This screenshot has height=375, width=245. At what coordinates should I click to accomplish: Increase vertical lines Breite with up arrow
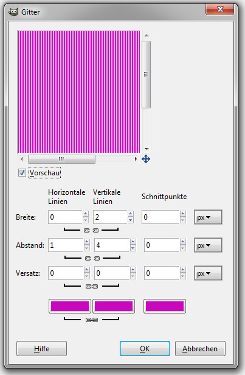(130, 214)
